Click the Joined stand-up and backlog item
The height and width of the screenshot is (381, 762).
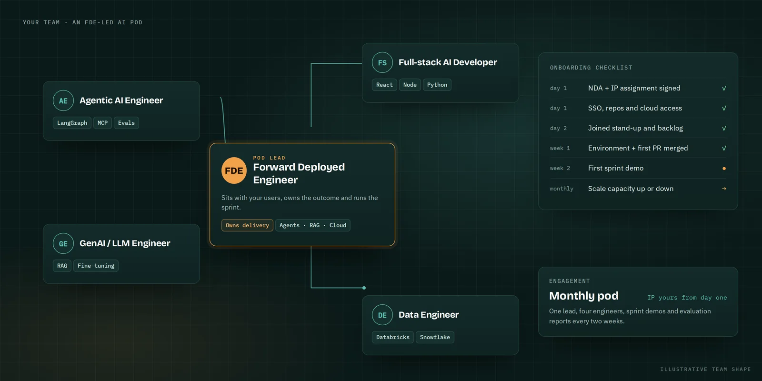635,128
